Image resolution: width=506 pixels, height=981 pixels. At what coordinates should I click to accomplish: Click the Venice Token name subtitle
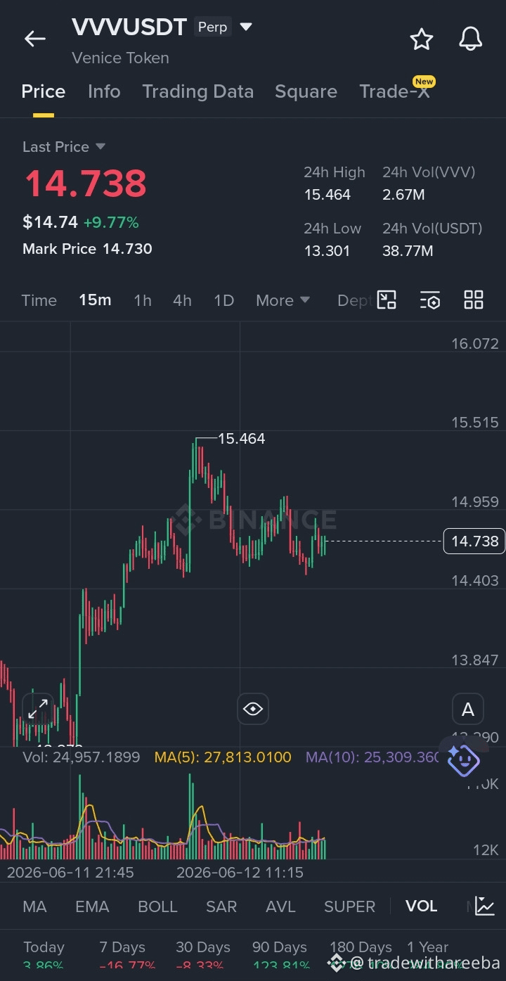[120, 58]
